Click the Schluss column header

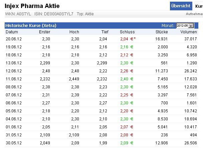pos(127,32)
